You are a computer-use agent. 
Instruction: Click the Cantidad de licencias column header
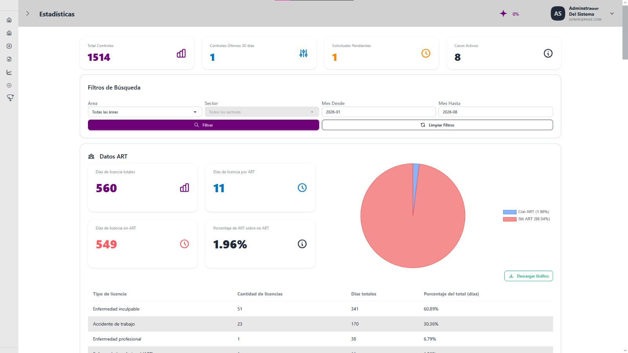point(260,294)
